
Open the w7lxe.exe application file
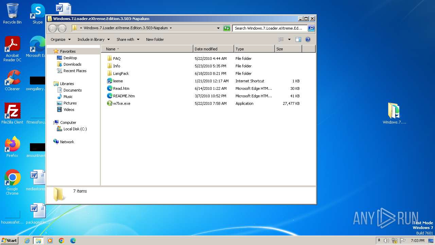coord(121,103)
